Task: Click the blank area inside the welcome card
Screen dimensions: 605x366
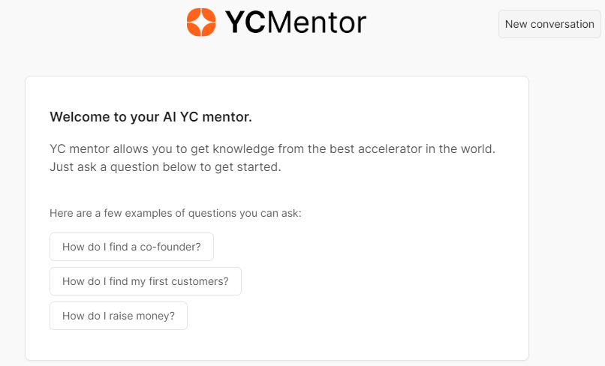Action: 366,270
